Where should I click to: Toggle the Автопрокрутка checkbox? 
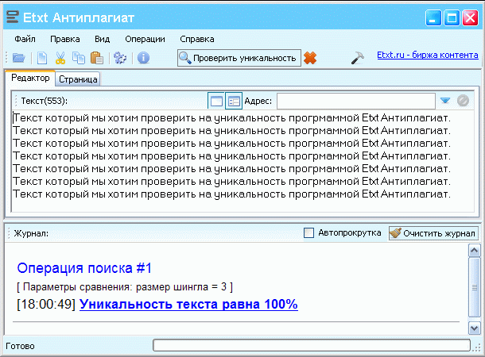click(308, 233)
